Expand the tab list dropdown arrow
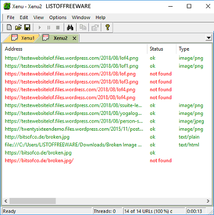The width and height of the screenshot is (214, 215). 209,38
